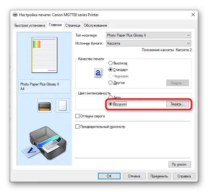Image resolution: width=208 pixels, height=192 pixels.
Task: Click Задать button in Качество печати
Action: click(177, 83)
